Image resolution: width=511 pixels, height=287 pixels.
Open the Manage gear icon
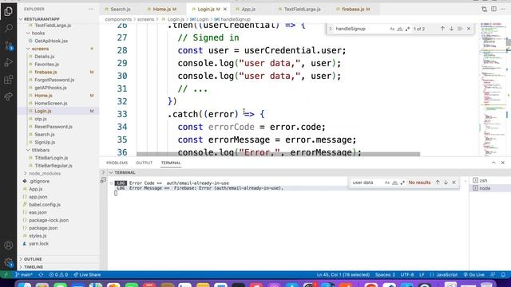pyautogui.click(x=9, y=262)
